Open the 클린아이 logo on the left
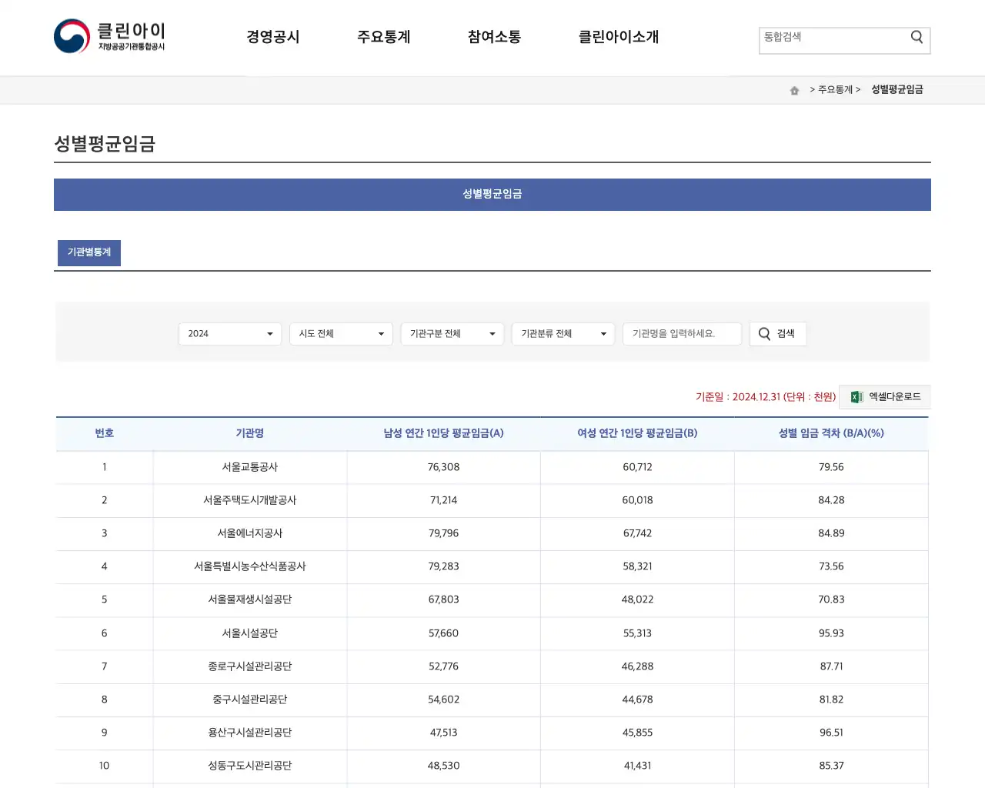The width and height of the screenshot is (985, 788). coord(110,35)
